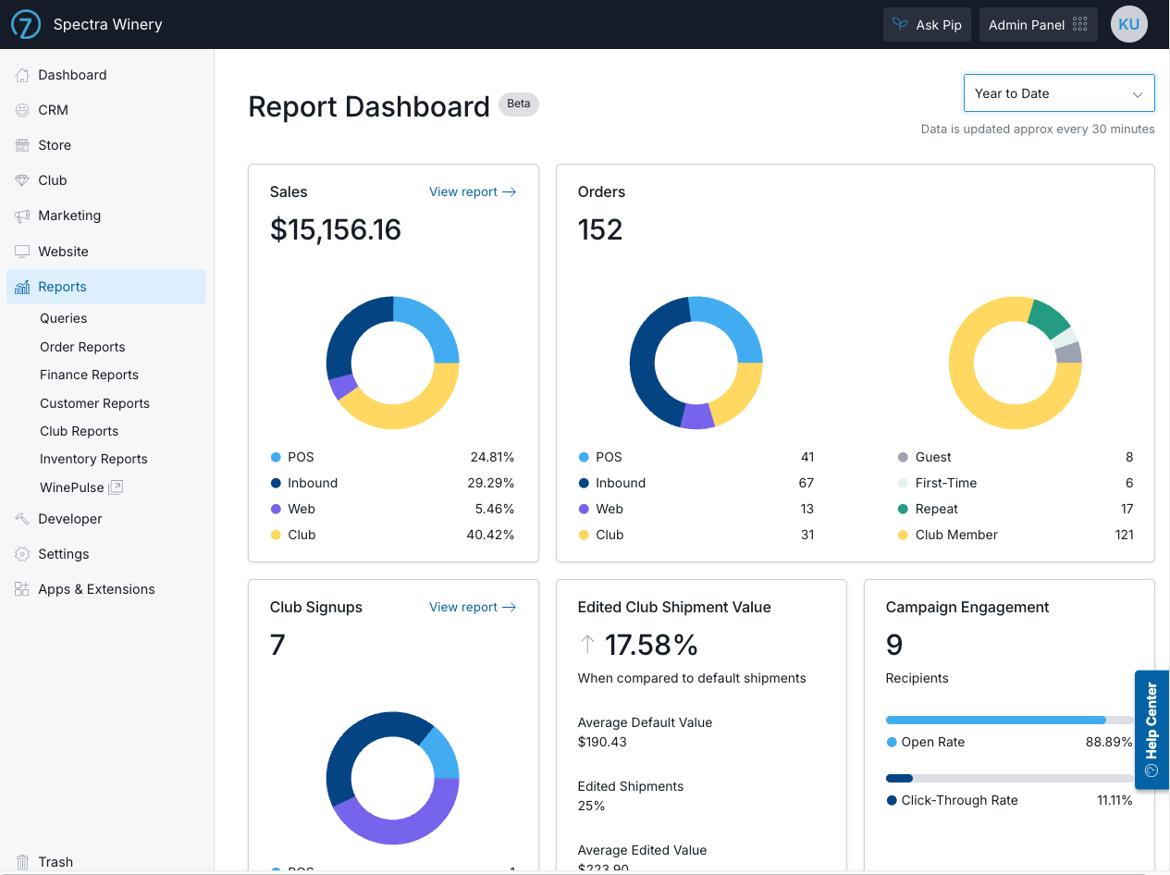
Task: Click the Sales donut chart
Action: pyautogui.click(x=393, y=363)
